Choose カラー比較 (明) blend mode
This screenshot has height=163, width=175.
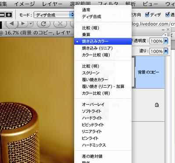(x=103, y=93)
